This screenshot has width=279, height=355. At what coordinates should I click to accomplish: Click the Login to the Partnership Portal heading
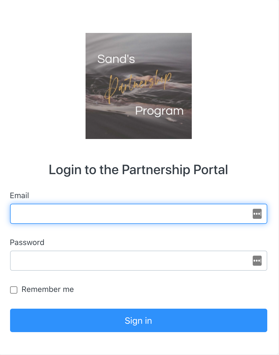138,170
